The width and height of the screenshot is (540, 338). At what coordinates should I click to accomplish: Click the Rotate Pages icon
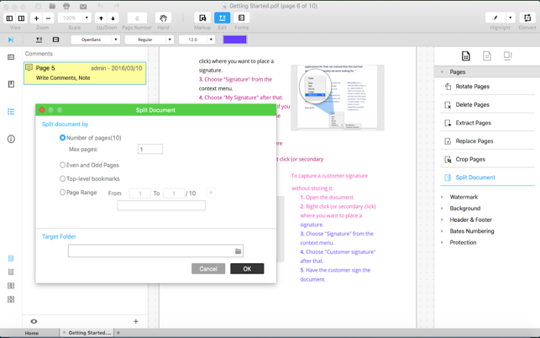[448, 87]
